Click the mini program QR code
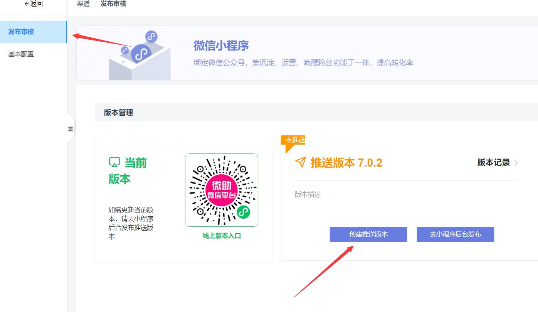The width and height of the screenshot is (538, 312). coord(222,190)
